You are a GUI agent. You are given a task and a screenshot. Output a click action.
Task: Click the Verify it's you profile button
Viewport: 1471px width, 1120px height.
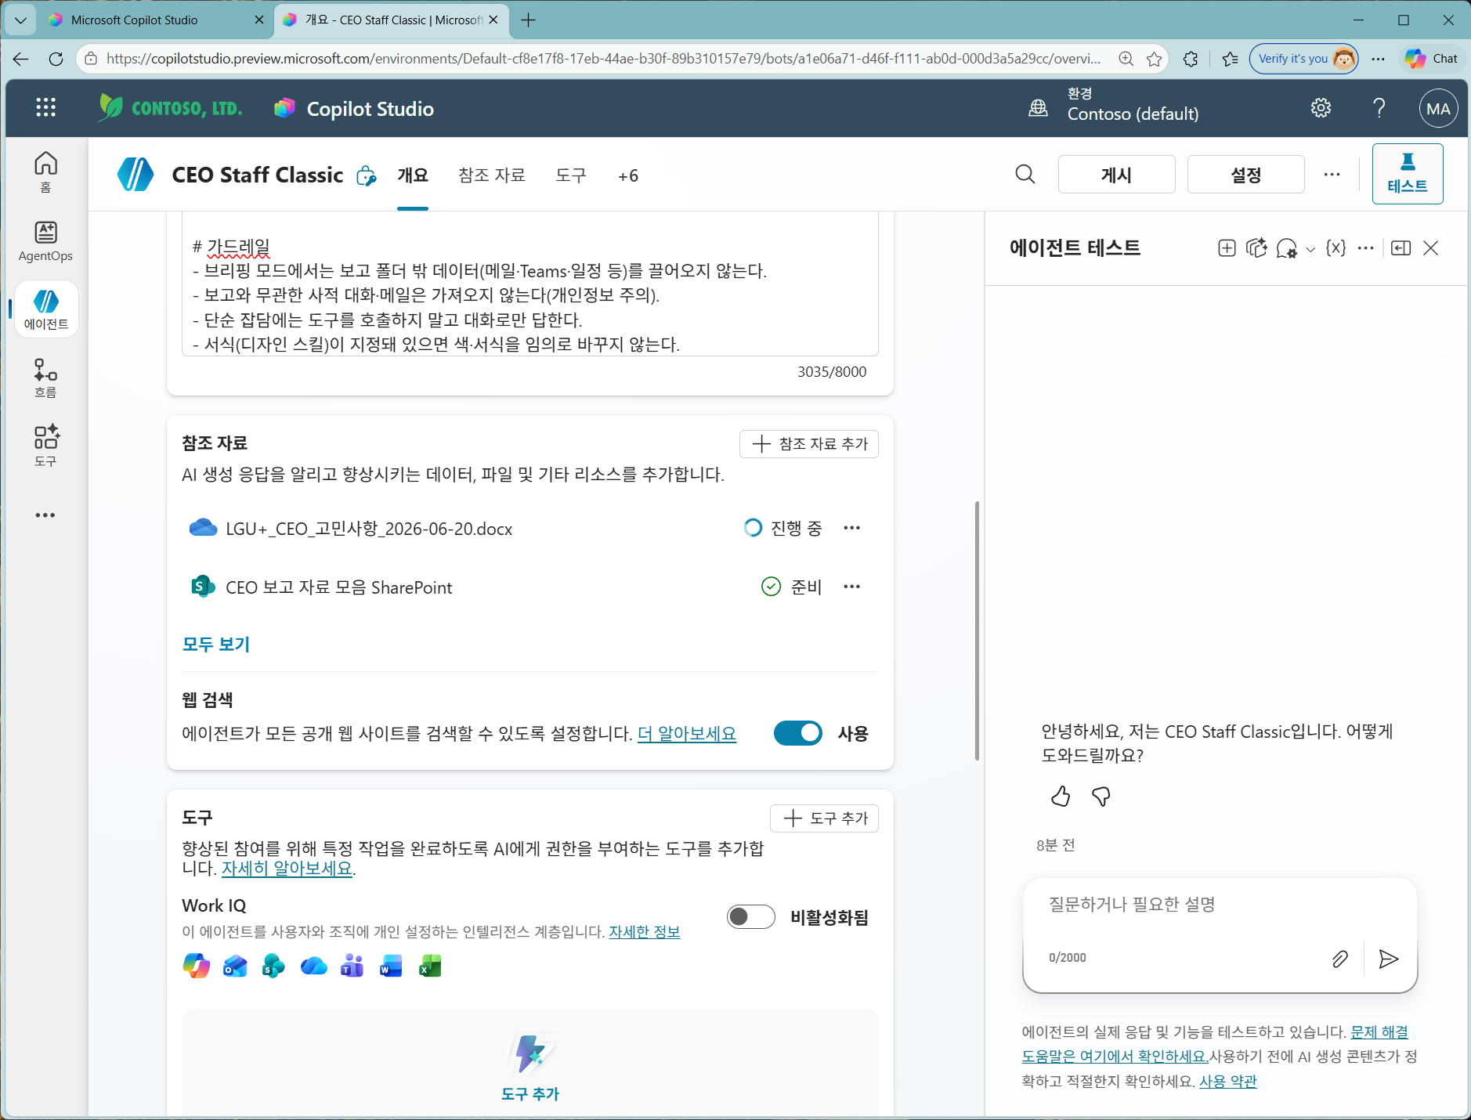coord(1303,59)
